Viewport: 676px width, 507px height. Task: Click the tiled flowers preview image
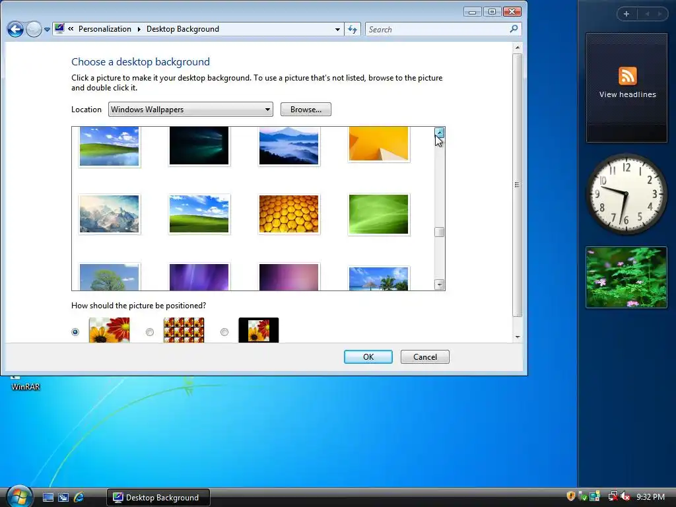[x=184, y=330]
